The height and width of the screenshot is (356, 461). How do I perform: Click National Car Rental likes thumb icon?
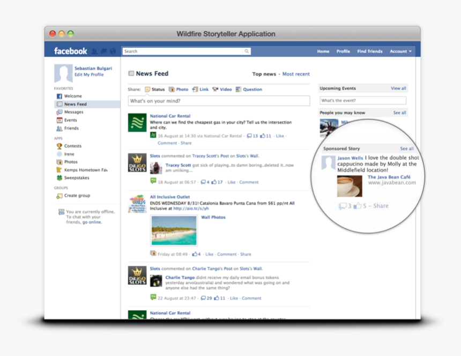263,136
